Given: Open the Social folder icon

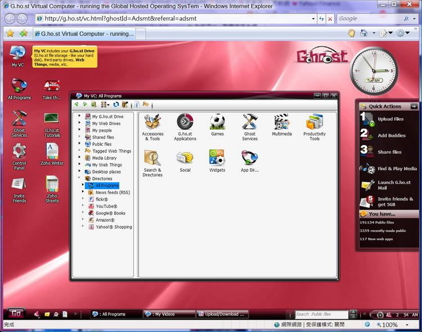Looking at the screenshot, I should (185, 161).
